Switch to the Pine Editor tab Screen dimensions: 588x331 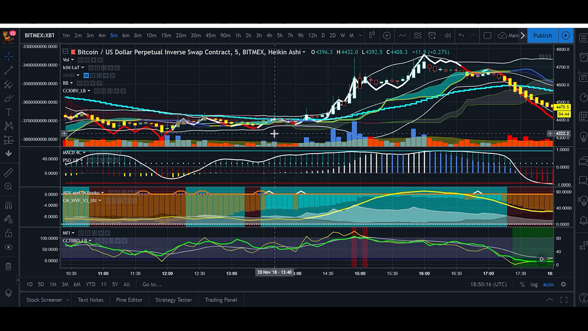(x=129, y=300)
